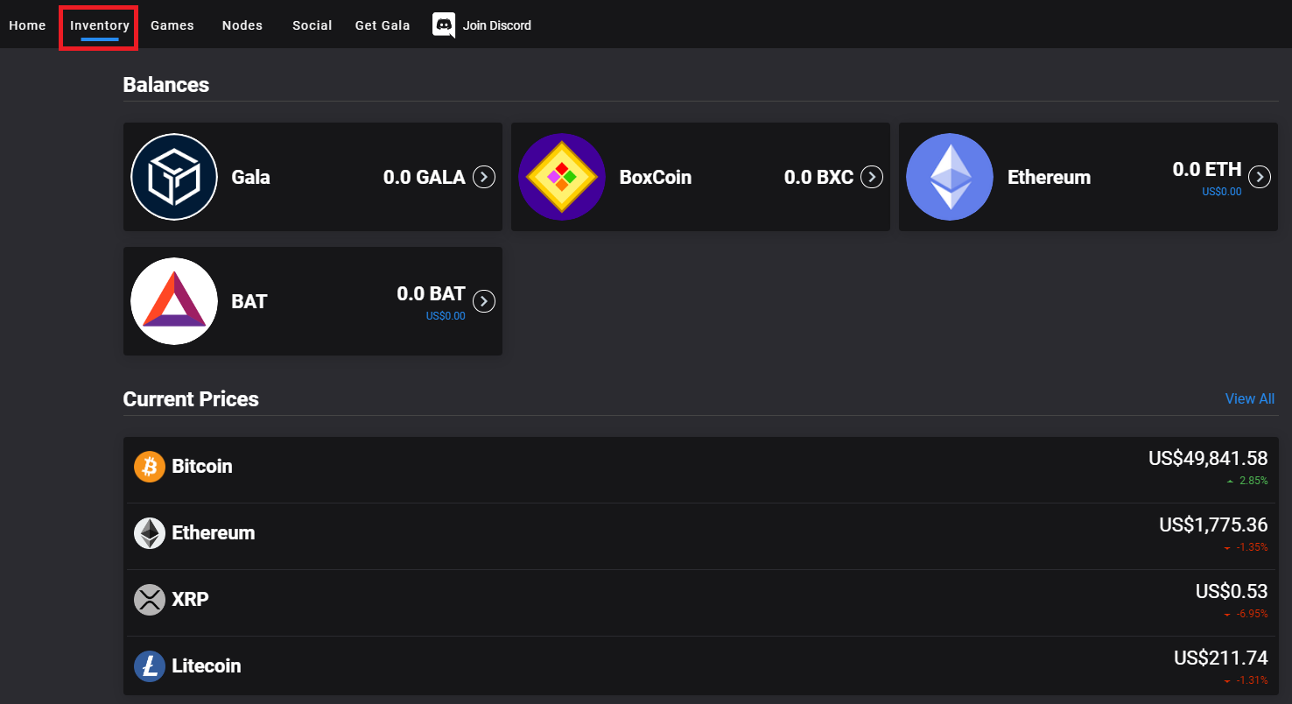
Task: Click the Bitcoin orange coin icon
Action: [x=150, y=467]
